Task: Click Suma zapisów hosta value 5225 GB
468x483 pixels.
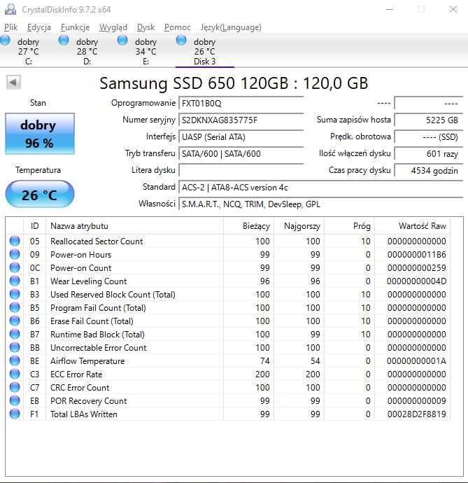Action: (429, 120)
